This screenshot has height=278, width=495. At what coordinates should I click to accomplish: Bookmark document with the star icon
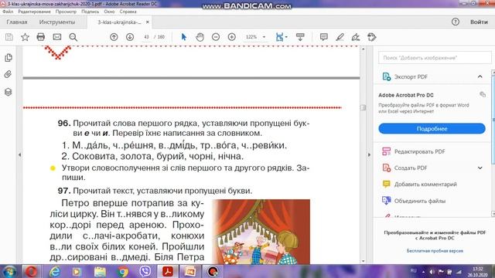pos(25,37)
